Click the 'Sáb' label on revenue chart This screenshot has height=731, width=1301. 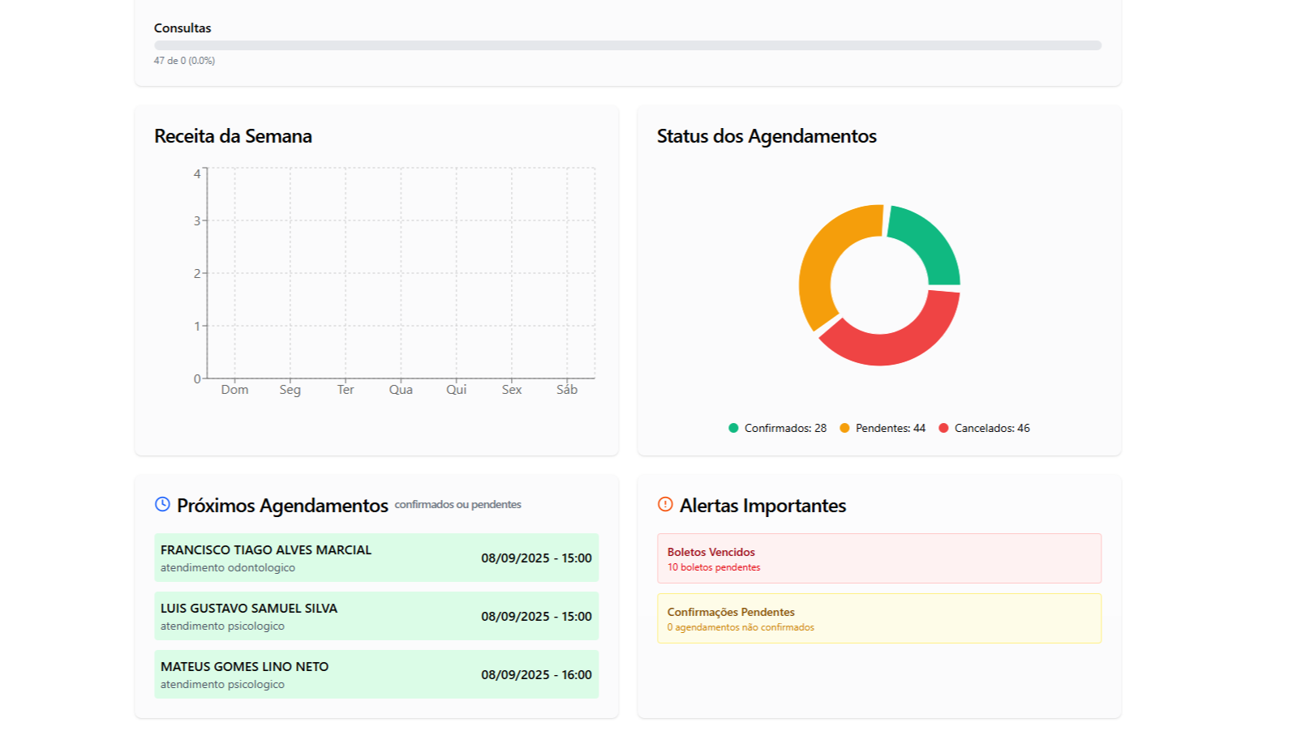pos(567,390)
